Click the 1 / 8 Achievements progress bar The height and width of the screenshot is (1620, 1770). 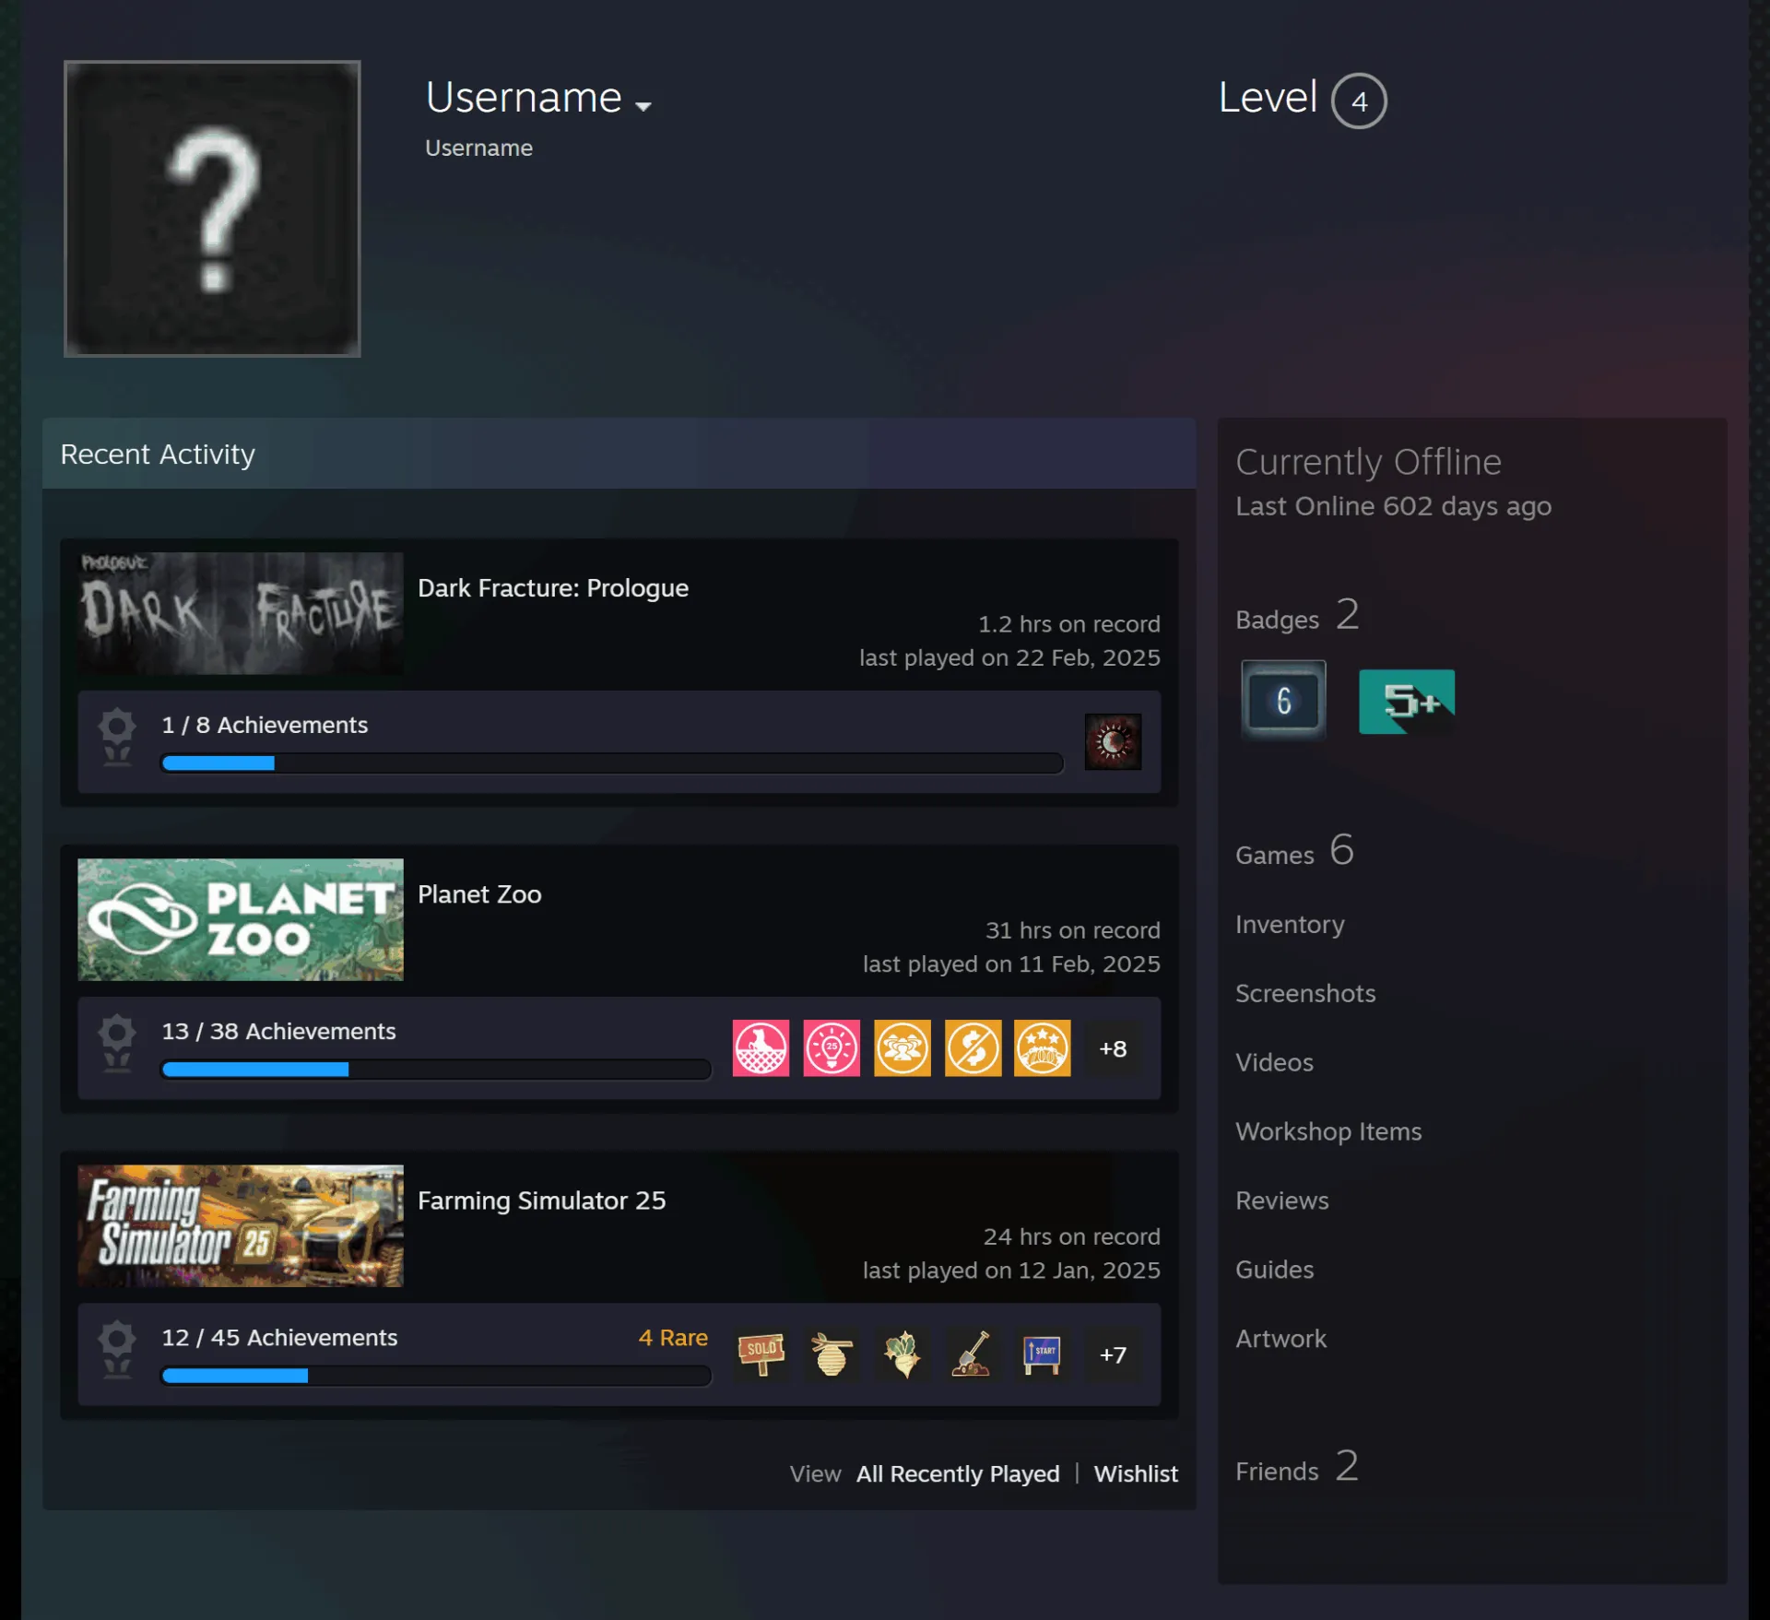(612, 763)
